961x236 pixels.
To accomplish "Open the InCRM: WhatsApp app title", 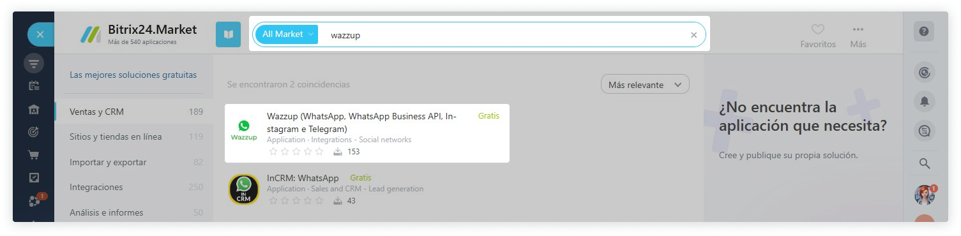I will coord(303,178).
